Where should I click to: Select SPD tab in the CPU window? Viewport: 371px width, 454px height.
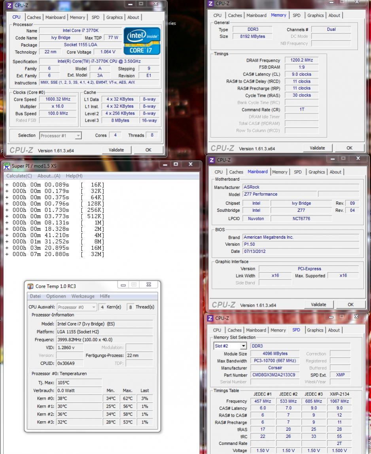tap(95, 17)
